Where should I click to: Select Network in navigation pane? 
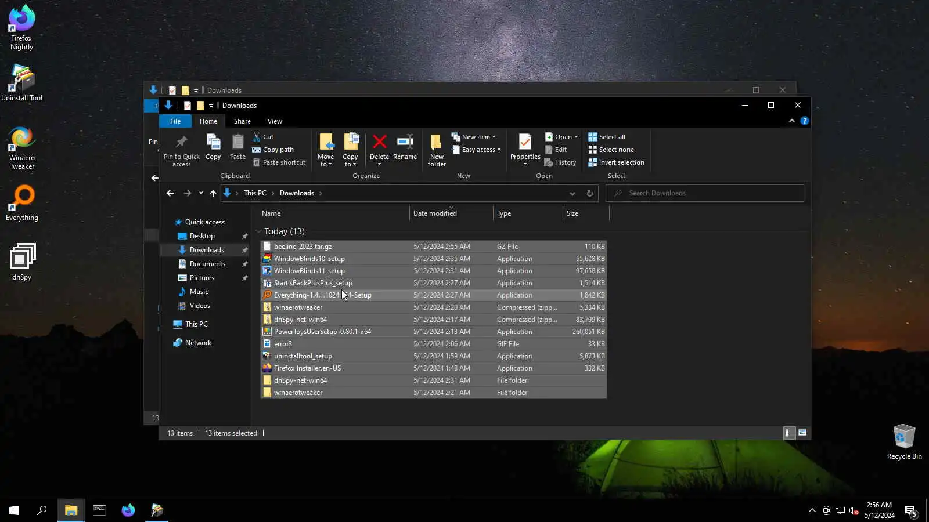(198, 343)
